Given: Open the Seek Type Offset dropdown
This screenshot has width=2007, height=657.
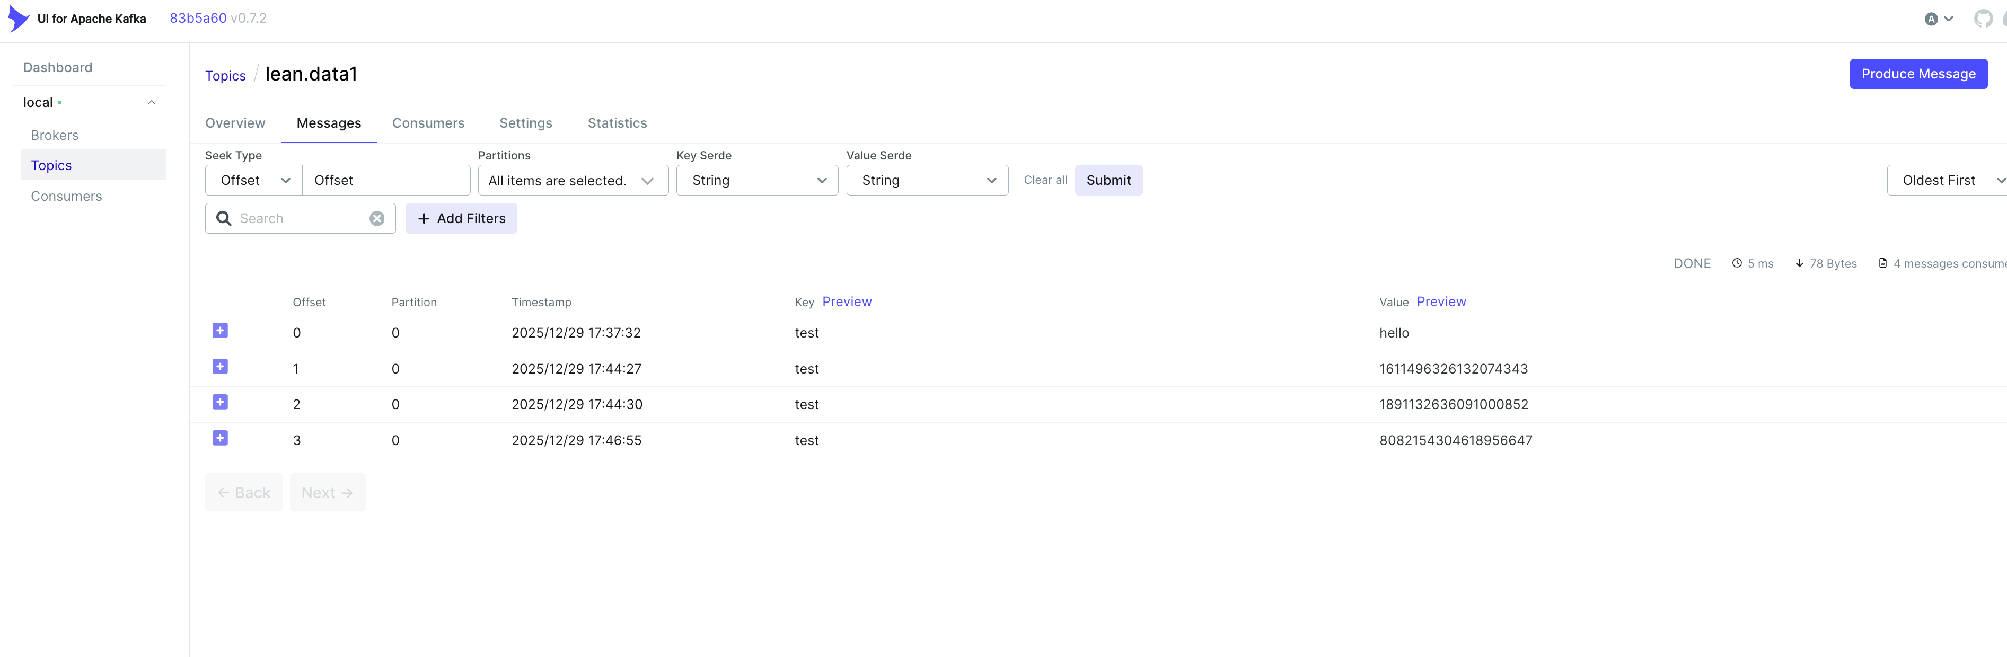Looking at the screenshot, I should pyautogui.click(x=254, y=181).
